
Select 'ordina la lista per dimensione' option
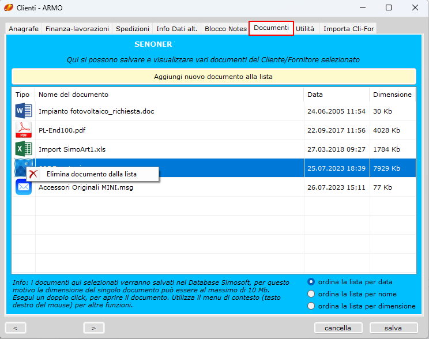[311, 306]
